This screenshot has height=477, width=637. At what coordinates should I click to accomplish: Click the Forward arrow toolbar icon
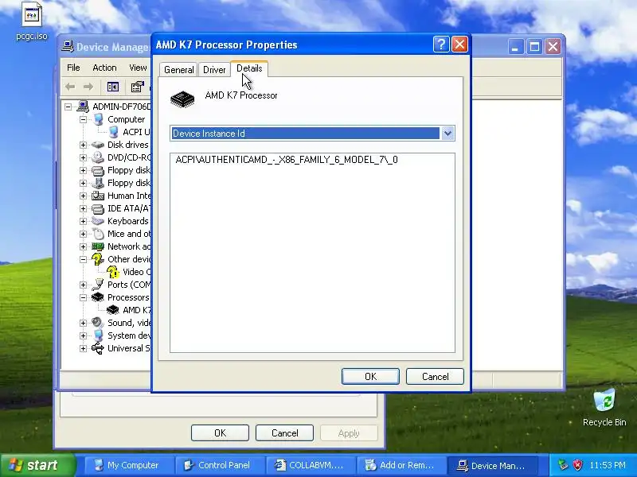(88, 87)
